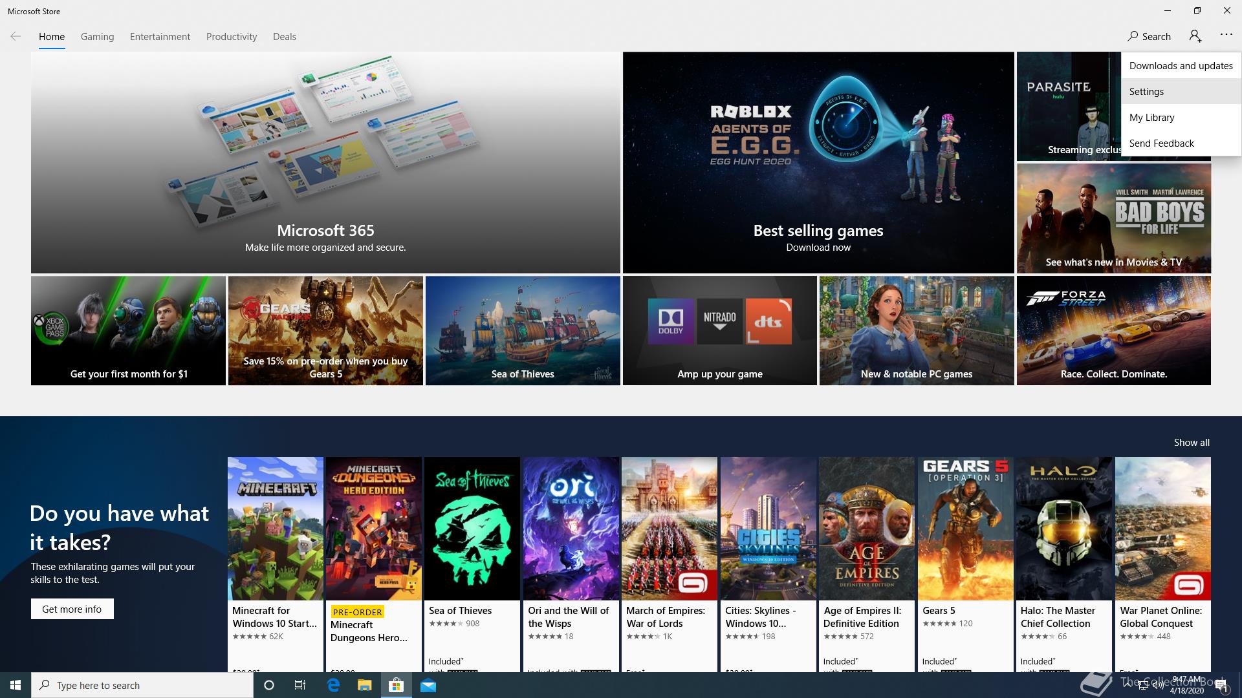The image size is (1242, 698).
Task: Open War Planet Online: Global Conquest card
Action: [x=1163, y=564]
